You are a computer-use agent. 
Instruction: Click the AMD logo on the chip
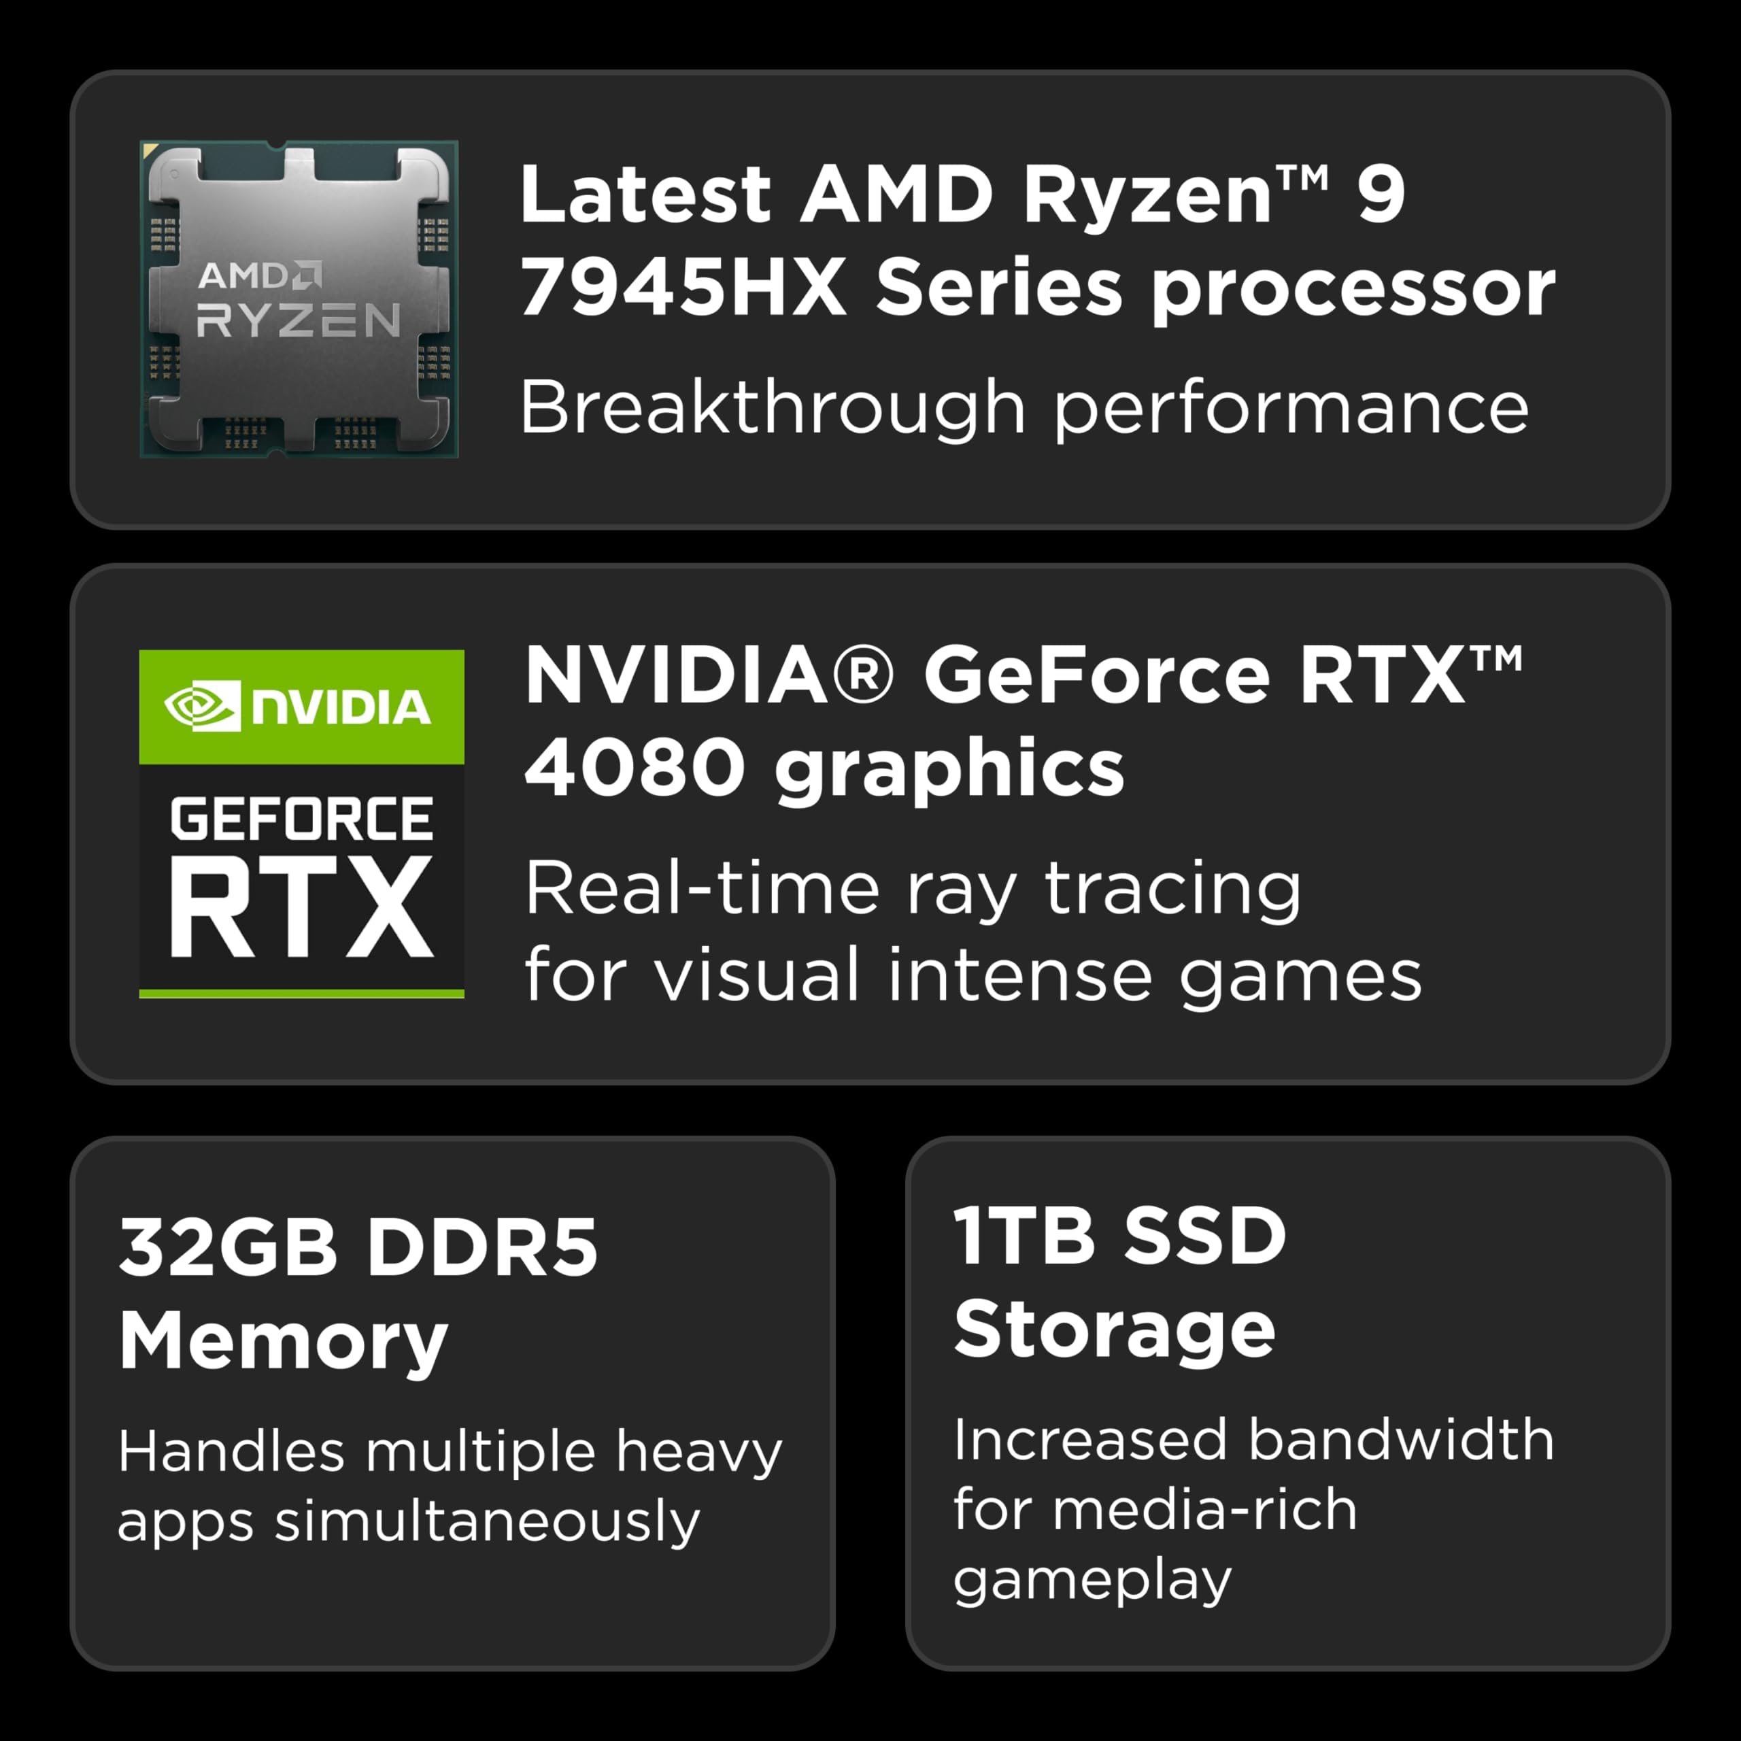[260, 275]
